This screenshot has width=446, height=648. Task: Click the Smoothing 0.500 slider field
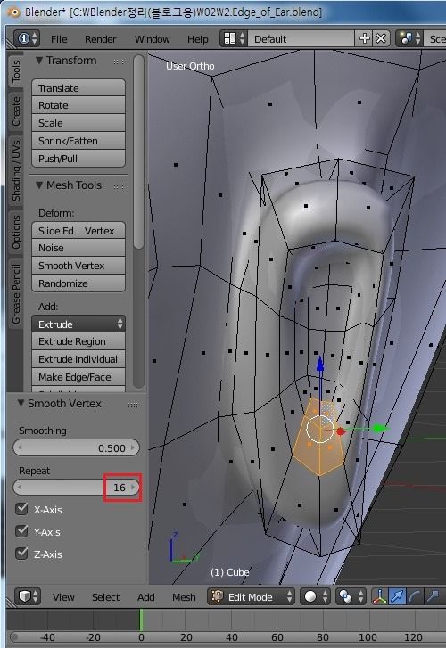(x=76, y=447)
